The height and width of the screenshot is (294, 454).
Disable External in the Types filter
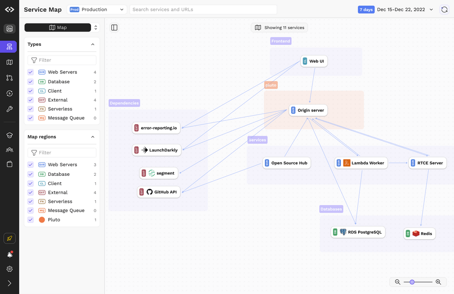pyautogui.click(x=30, y=100)
